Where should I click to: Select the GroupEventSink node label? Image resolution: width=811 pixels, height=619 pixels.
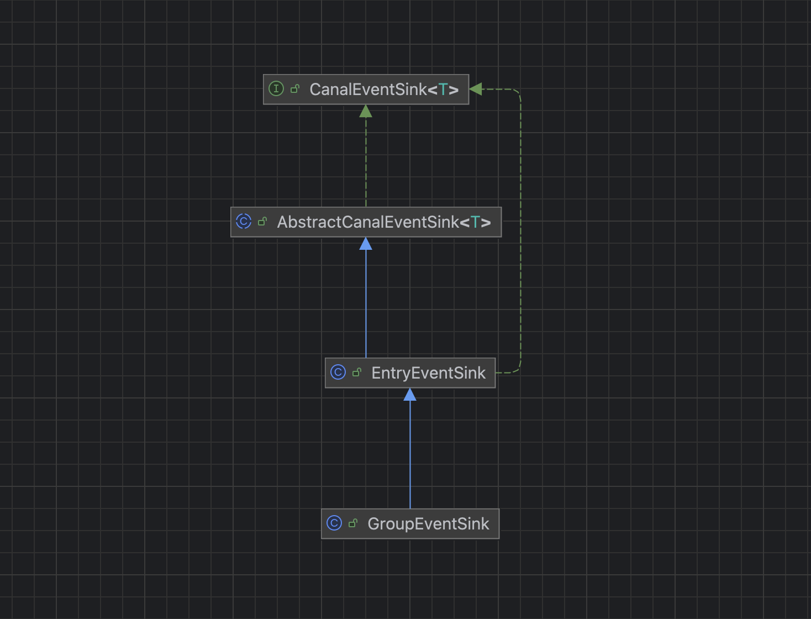[x=428, y=524]
